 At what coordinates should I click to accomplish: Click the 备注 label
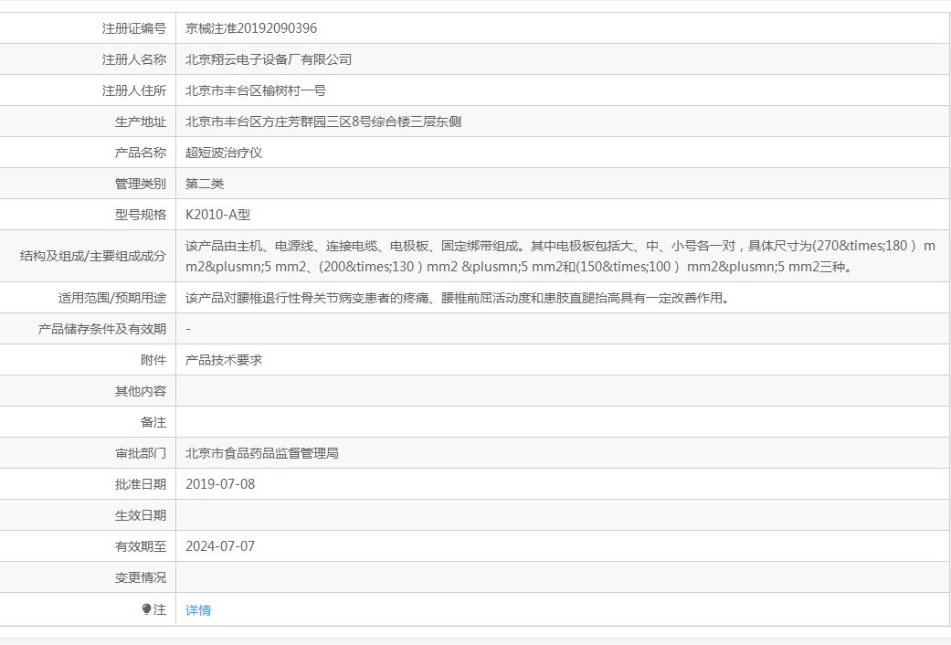pyautogui.click(x=153, y=422)
